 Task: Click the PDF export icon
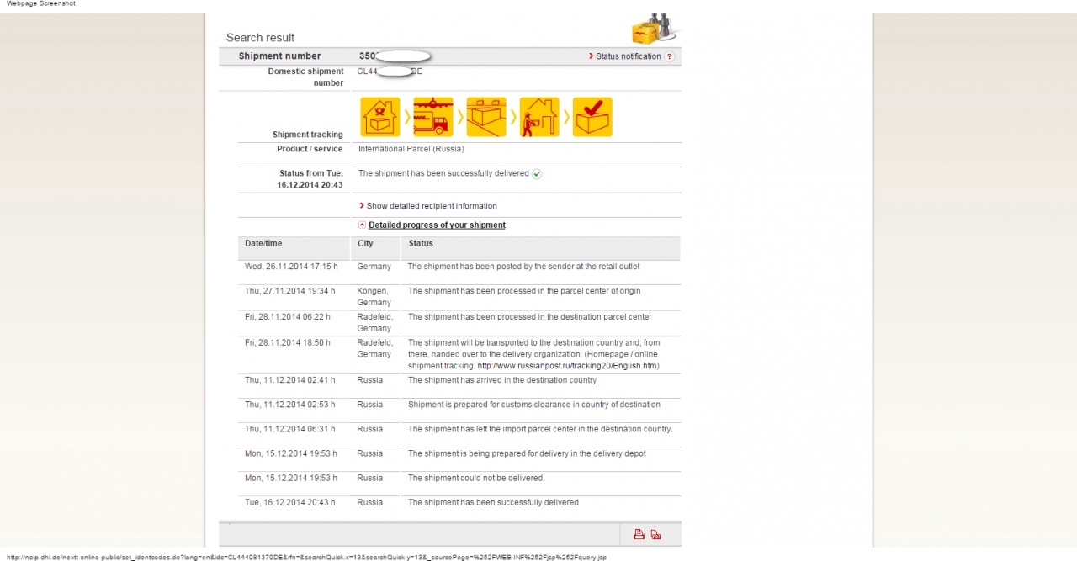pos(656,534)
